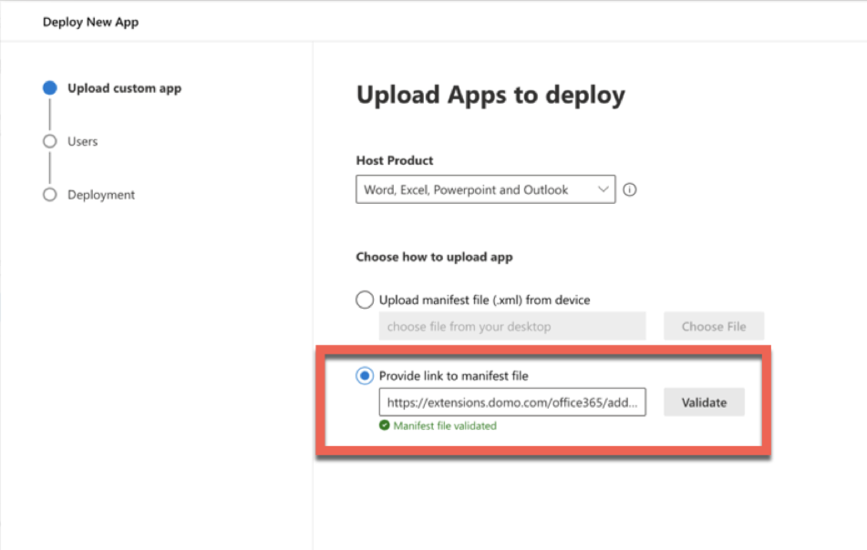Viewport: 867px width, 550px height.
Task: Select the Upload custom app step label
Action: click(123, 88)
